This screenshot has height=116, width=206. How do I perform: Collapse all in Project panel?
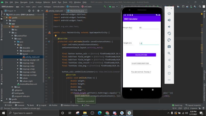coord(33,11)
